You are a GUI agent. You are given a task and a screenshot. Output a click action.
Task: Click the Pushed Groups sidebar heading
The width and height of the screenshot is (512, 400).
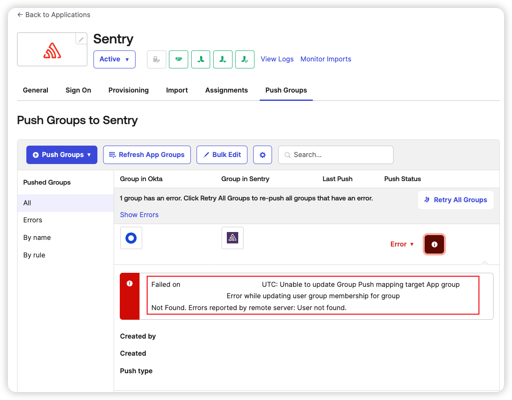pyautogui.click(x=47, y=182)
